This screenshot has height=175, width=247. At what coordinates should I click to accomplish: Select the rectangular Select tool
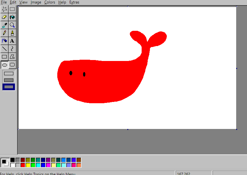pyautogui.click(x=12, y=9)
